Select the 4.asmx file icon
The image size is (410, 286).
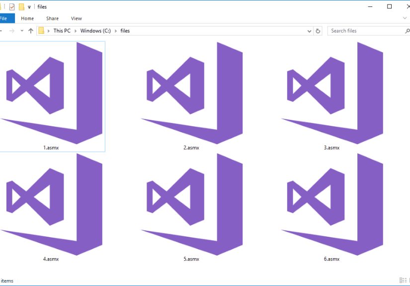pos(51,204)
